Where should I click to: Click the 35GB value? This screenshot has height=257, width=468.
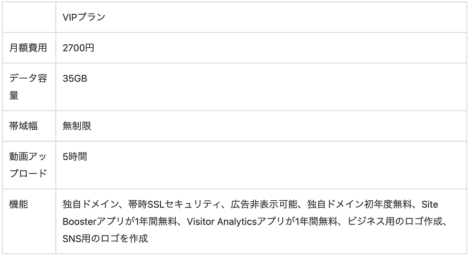[x=75, y=78]
